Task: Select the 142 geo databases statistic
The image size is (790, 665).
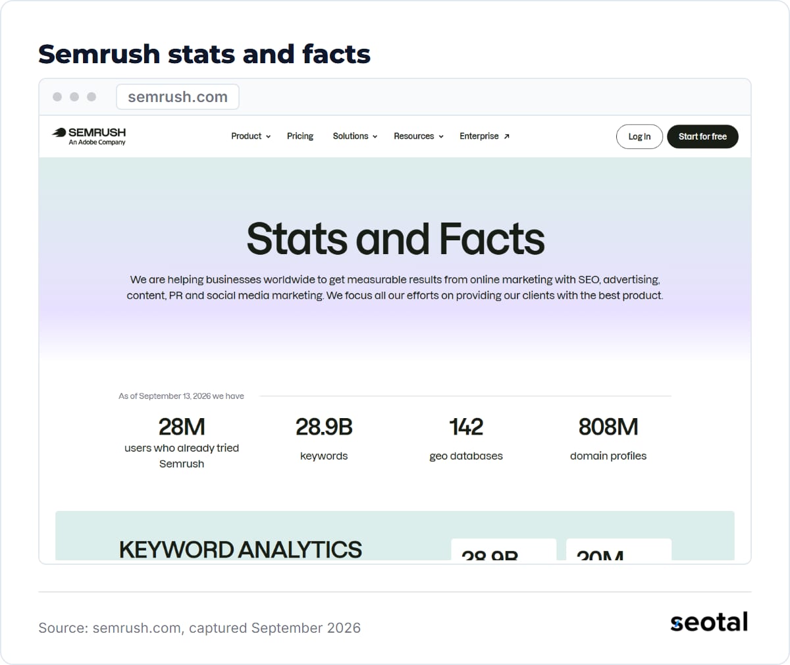Action: tap(466, 439)
